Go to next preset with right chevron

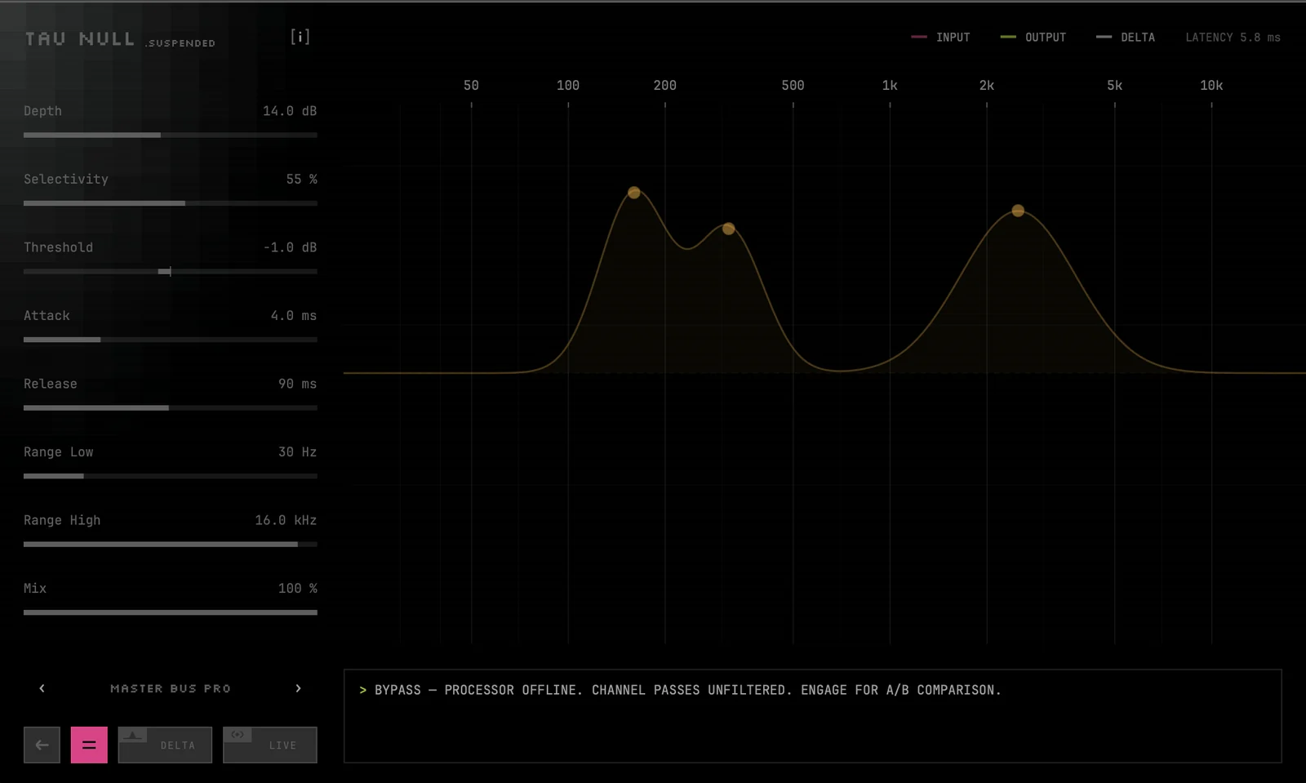[298, 688]
